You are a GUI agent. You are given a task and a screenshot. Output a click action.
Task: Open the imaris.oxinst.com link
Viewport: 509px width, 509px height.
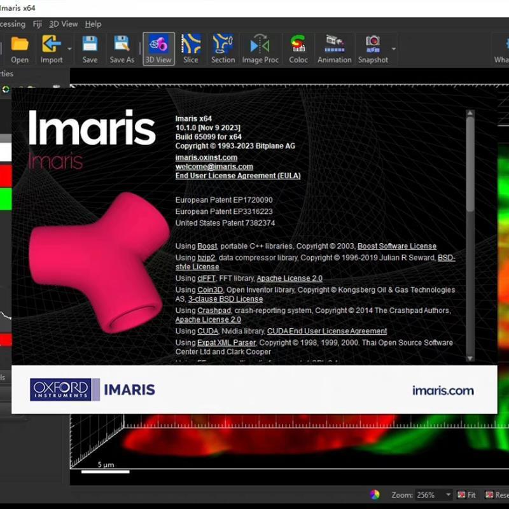(206, 157)
